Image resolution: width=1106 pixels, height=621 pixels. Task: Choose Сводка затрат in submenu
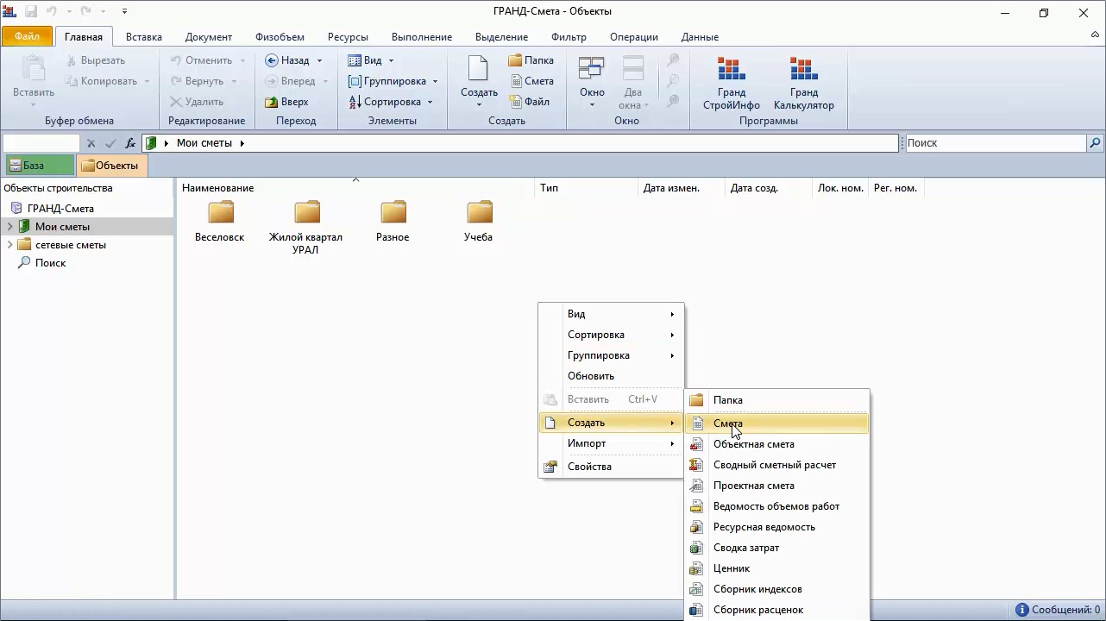(776, 548)
